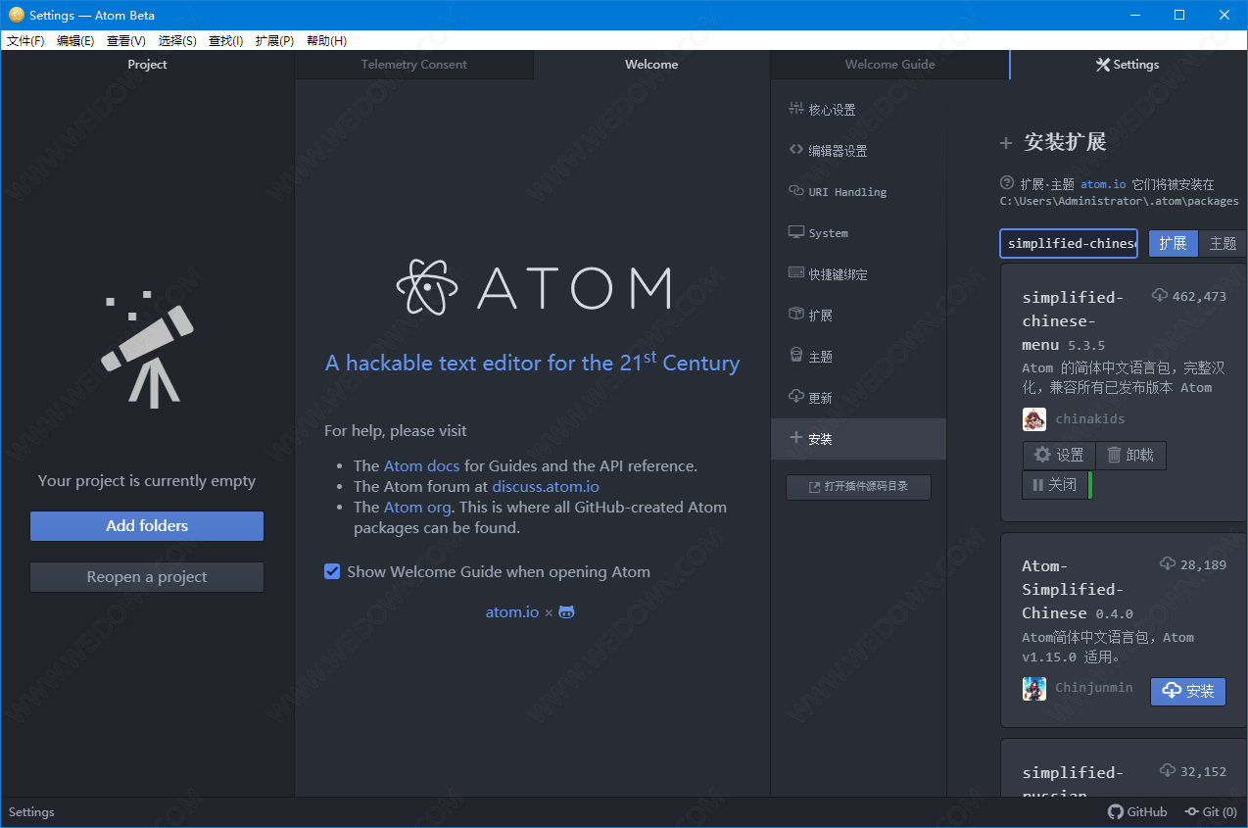Click the 打开插件源码目录 button

click(858, 487)
